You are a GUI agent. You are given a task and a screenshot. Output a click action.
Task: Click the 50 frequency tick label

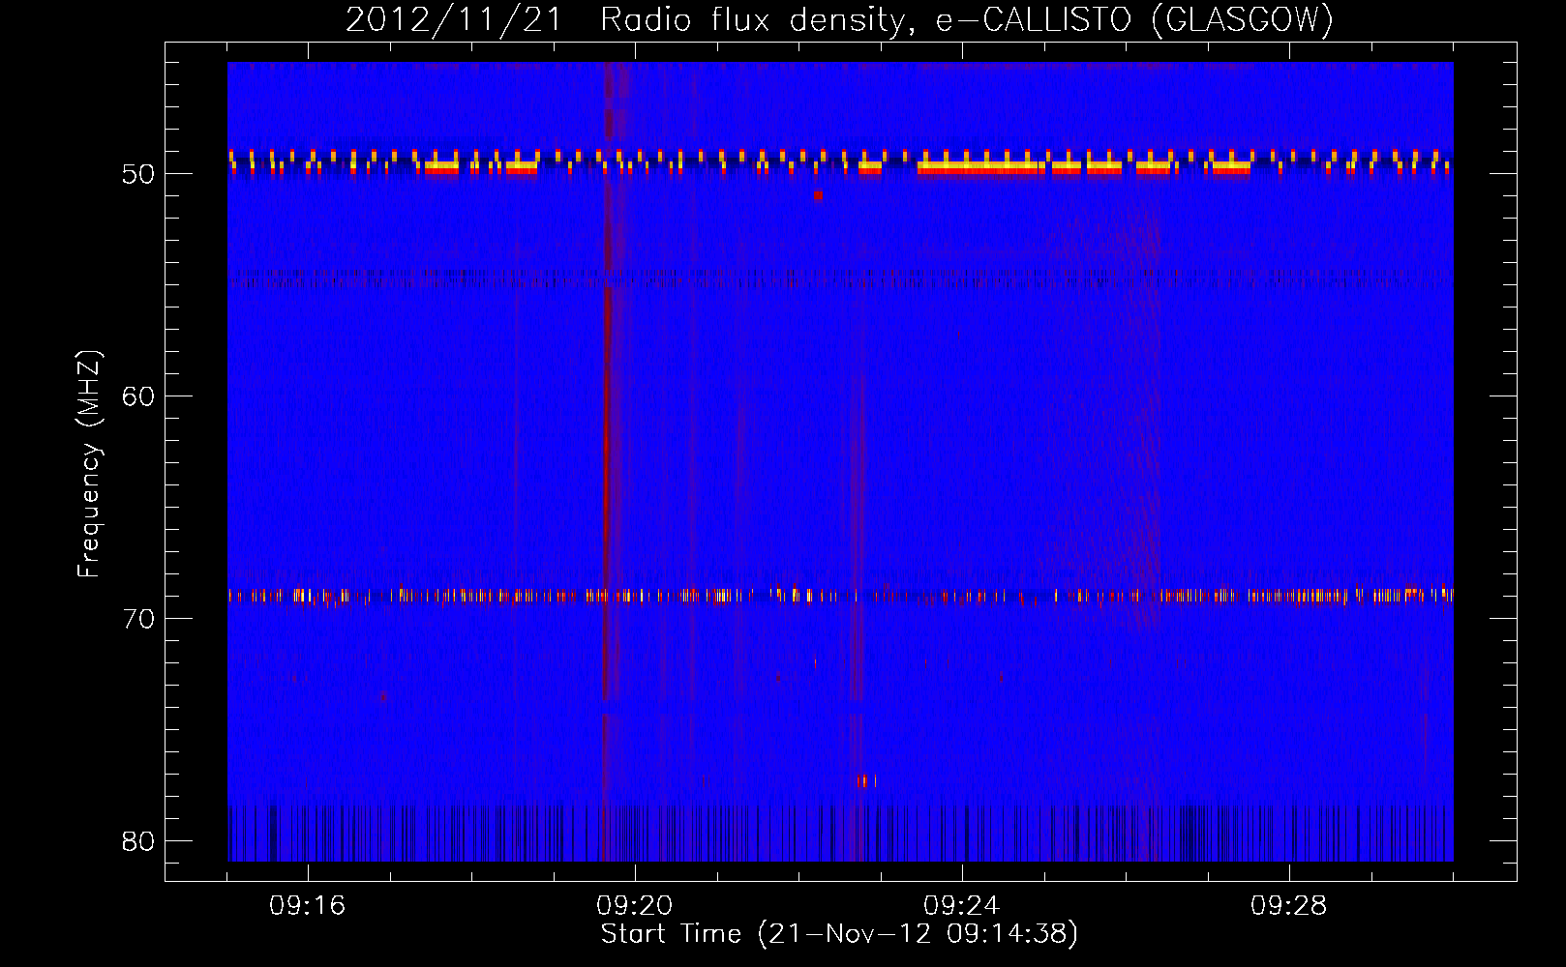pos(139,174)
